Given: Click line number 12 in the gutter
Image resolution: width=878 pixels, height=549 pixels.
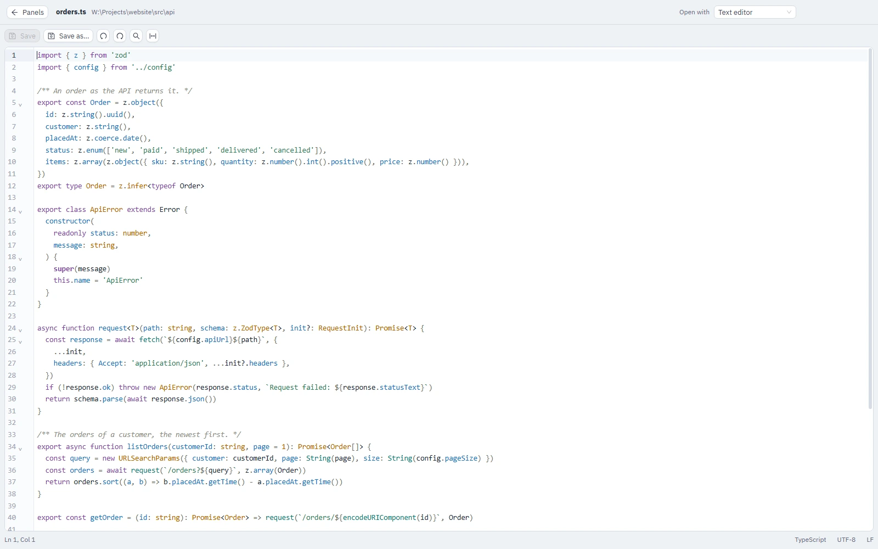Looking at the screenshot, I should tap(12, 186).
